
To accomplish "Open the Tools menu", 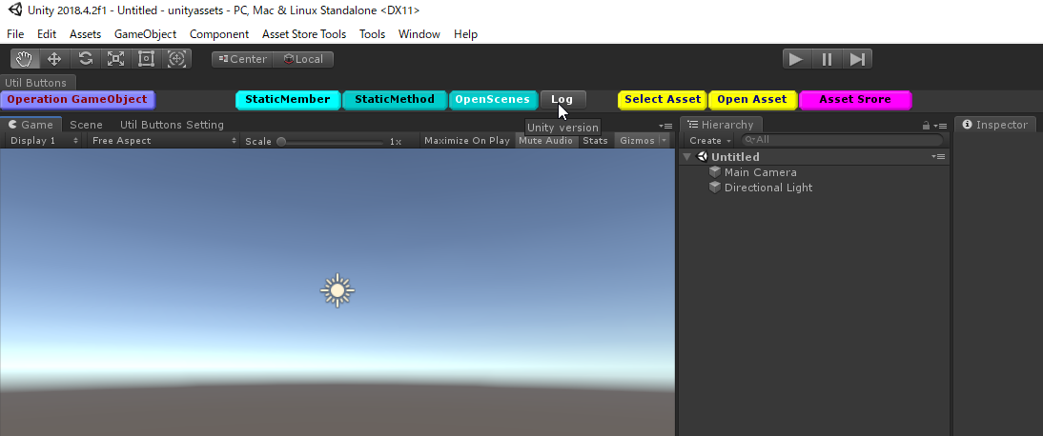I will [x=372, y=34].
